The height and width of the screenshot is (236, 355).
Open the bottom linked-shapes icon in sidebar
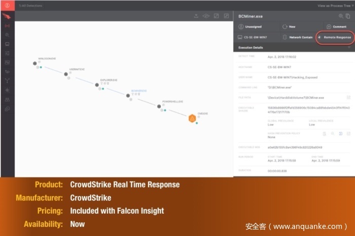click(x=7, y=109)
